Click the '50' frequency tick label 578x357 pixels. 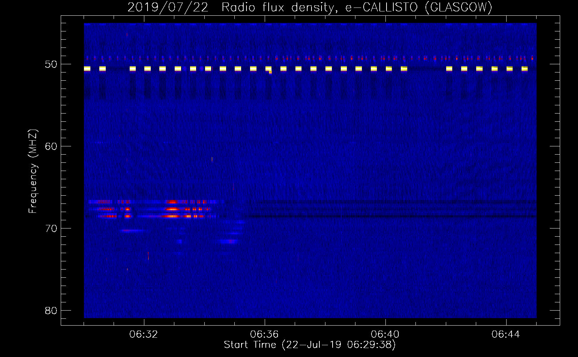click(51, 64)
